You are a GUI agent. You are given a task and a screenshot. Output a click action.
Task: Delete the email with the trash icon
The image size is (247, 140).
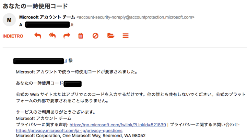[81, 36]
